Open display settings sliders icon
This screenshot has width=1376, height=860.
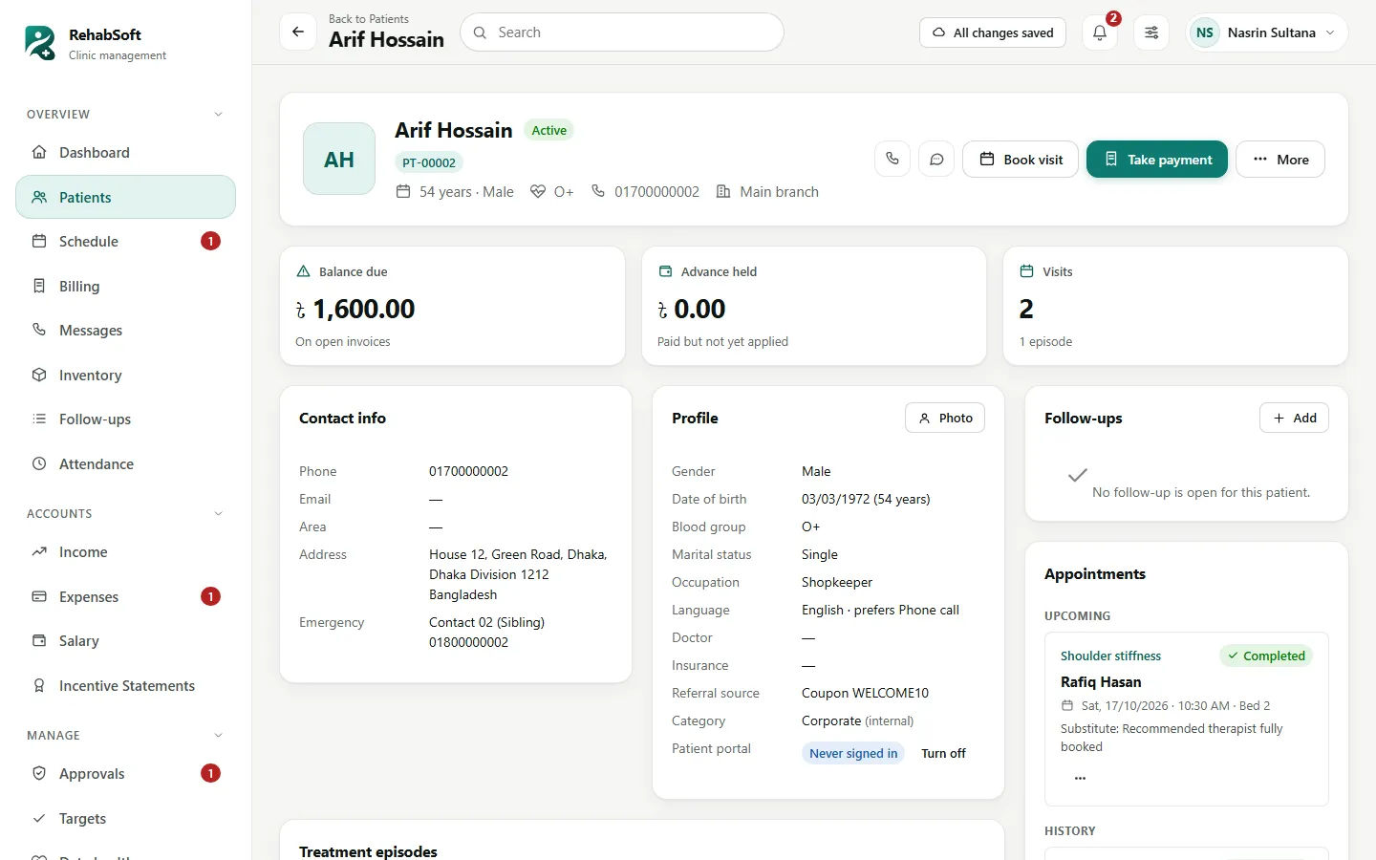(1151, 32)
